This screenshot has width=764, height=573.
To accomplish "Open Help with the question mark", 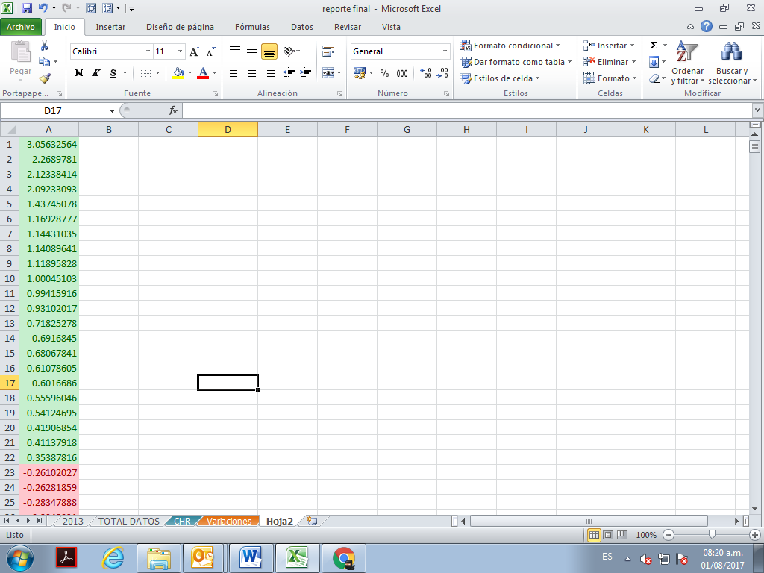I will [x=706, y=27].
